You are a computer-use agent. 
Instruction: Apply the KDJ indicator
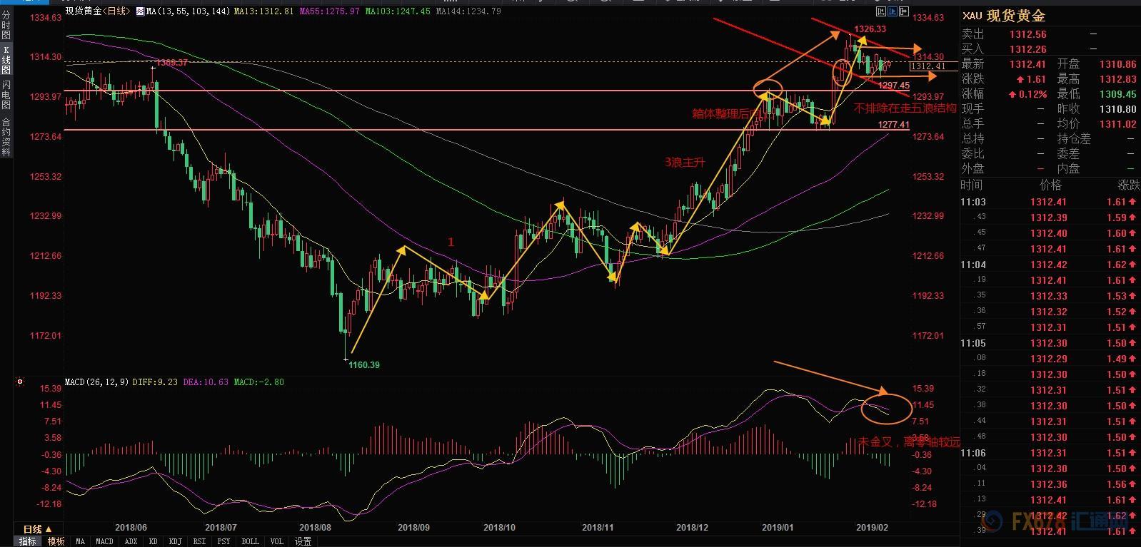175,541
